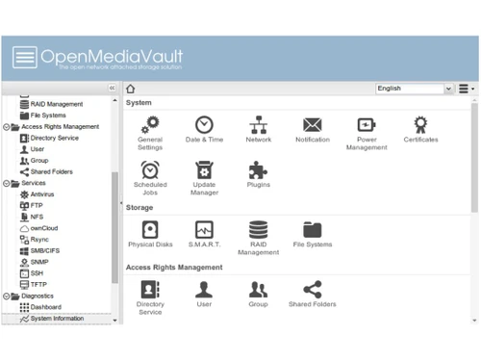Collapse the Access Rights Management tree node
This screenshot has height=361, width=481.
click(x=6, y=127)
